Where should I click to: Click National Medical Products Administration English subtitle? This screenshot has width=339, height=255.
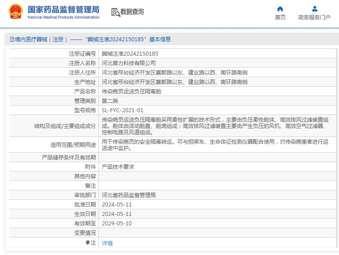click(63, 17)
